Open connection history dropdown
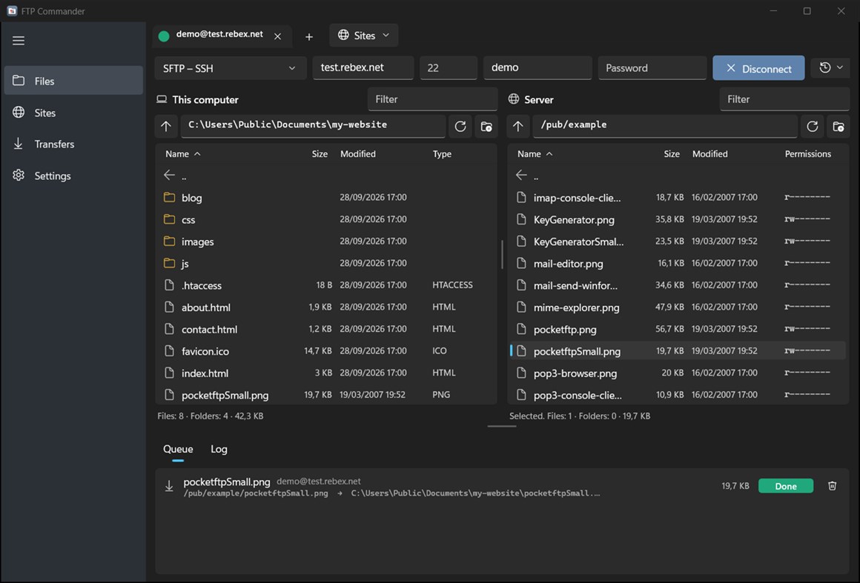Image resolution: width=860 pixels, height=583 pixels. tap(830, 67)
